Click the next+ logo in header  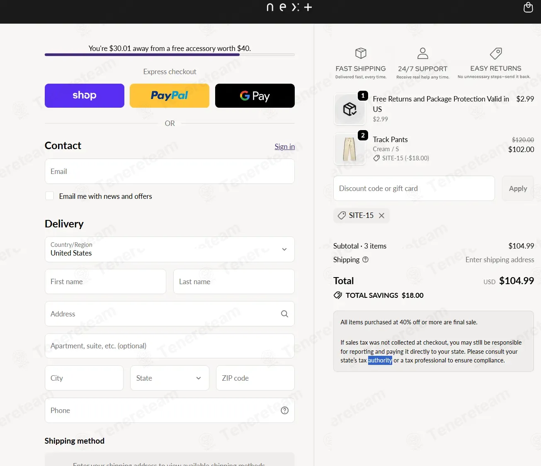point(289,7)
